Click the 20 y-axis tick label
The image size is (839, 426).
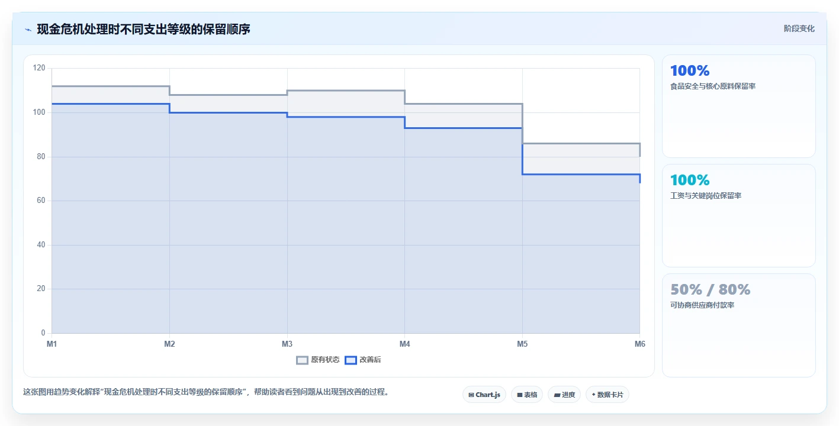[41, 289]
